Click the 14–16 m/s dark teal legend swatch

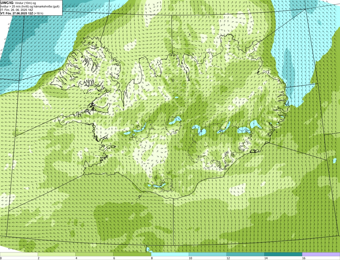pos(283,254)
